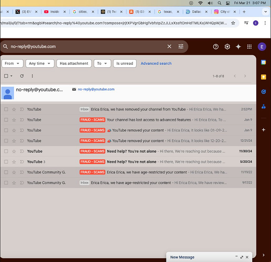Hide side panel chevron
This screenshot has width=271, height=262.
pyautogui.click(x=263, y=255)
